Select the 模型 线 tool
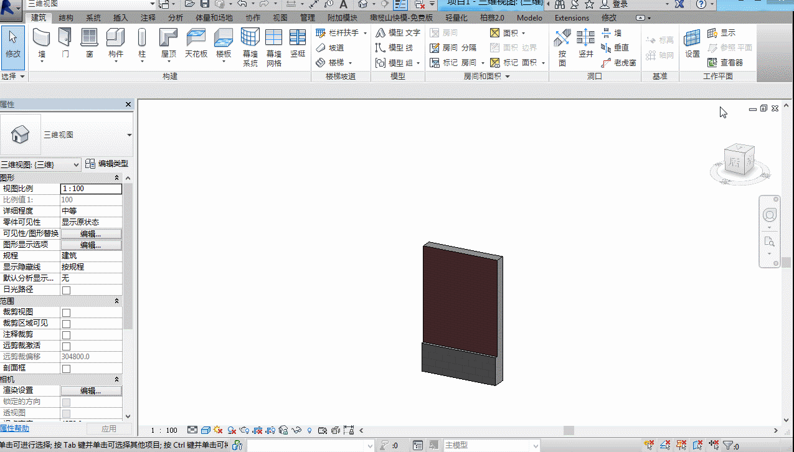Screen dimensions: 794x452 (394, 47)
